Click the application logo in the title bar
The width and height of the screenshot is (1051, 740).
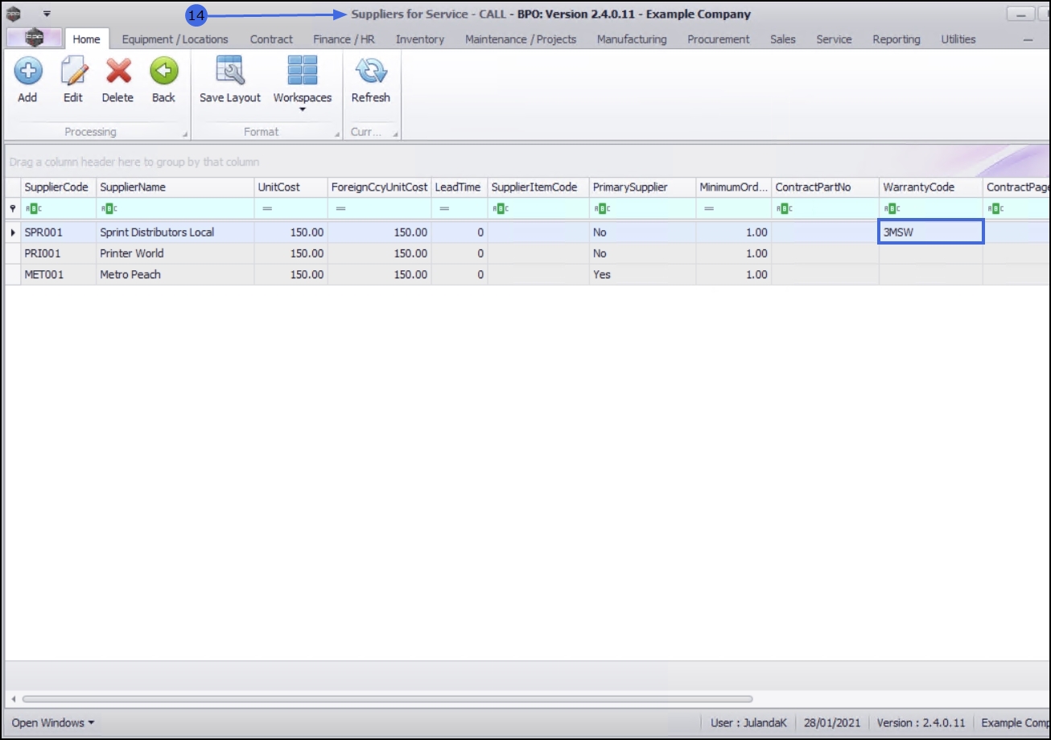[x=14, y=13]
